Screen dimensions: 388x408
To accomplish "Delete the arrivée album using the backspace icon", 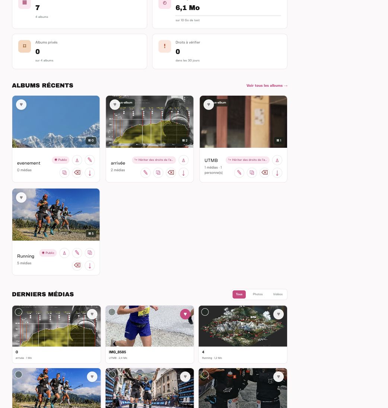I will pyautogui.click(x=171, y=172).
